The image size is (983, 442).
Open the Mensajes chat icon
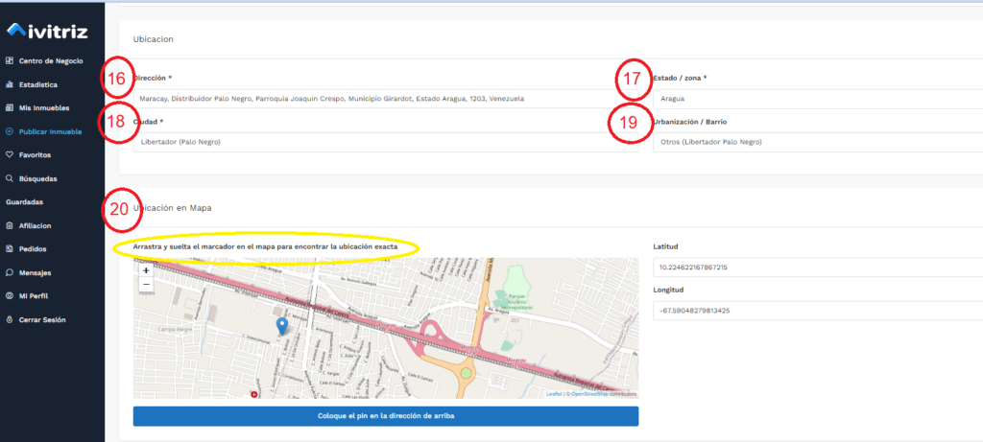coord(10,272)
